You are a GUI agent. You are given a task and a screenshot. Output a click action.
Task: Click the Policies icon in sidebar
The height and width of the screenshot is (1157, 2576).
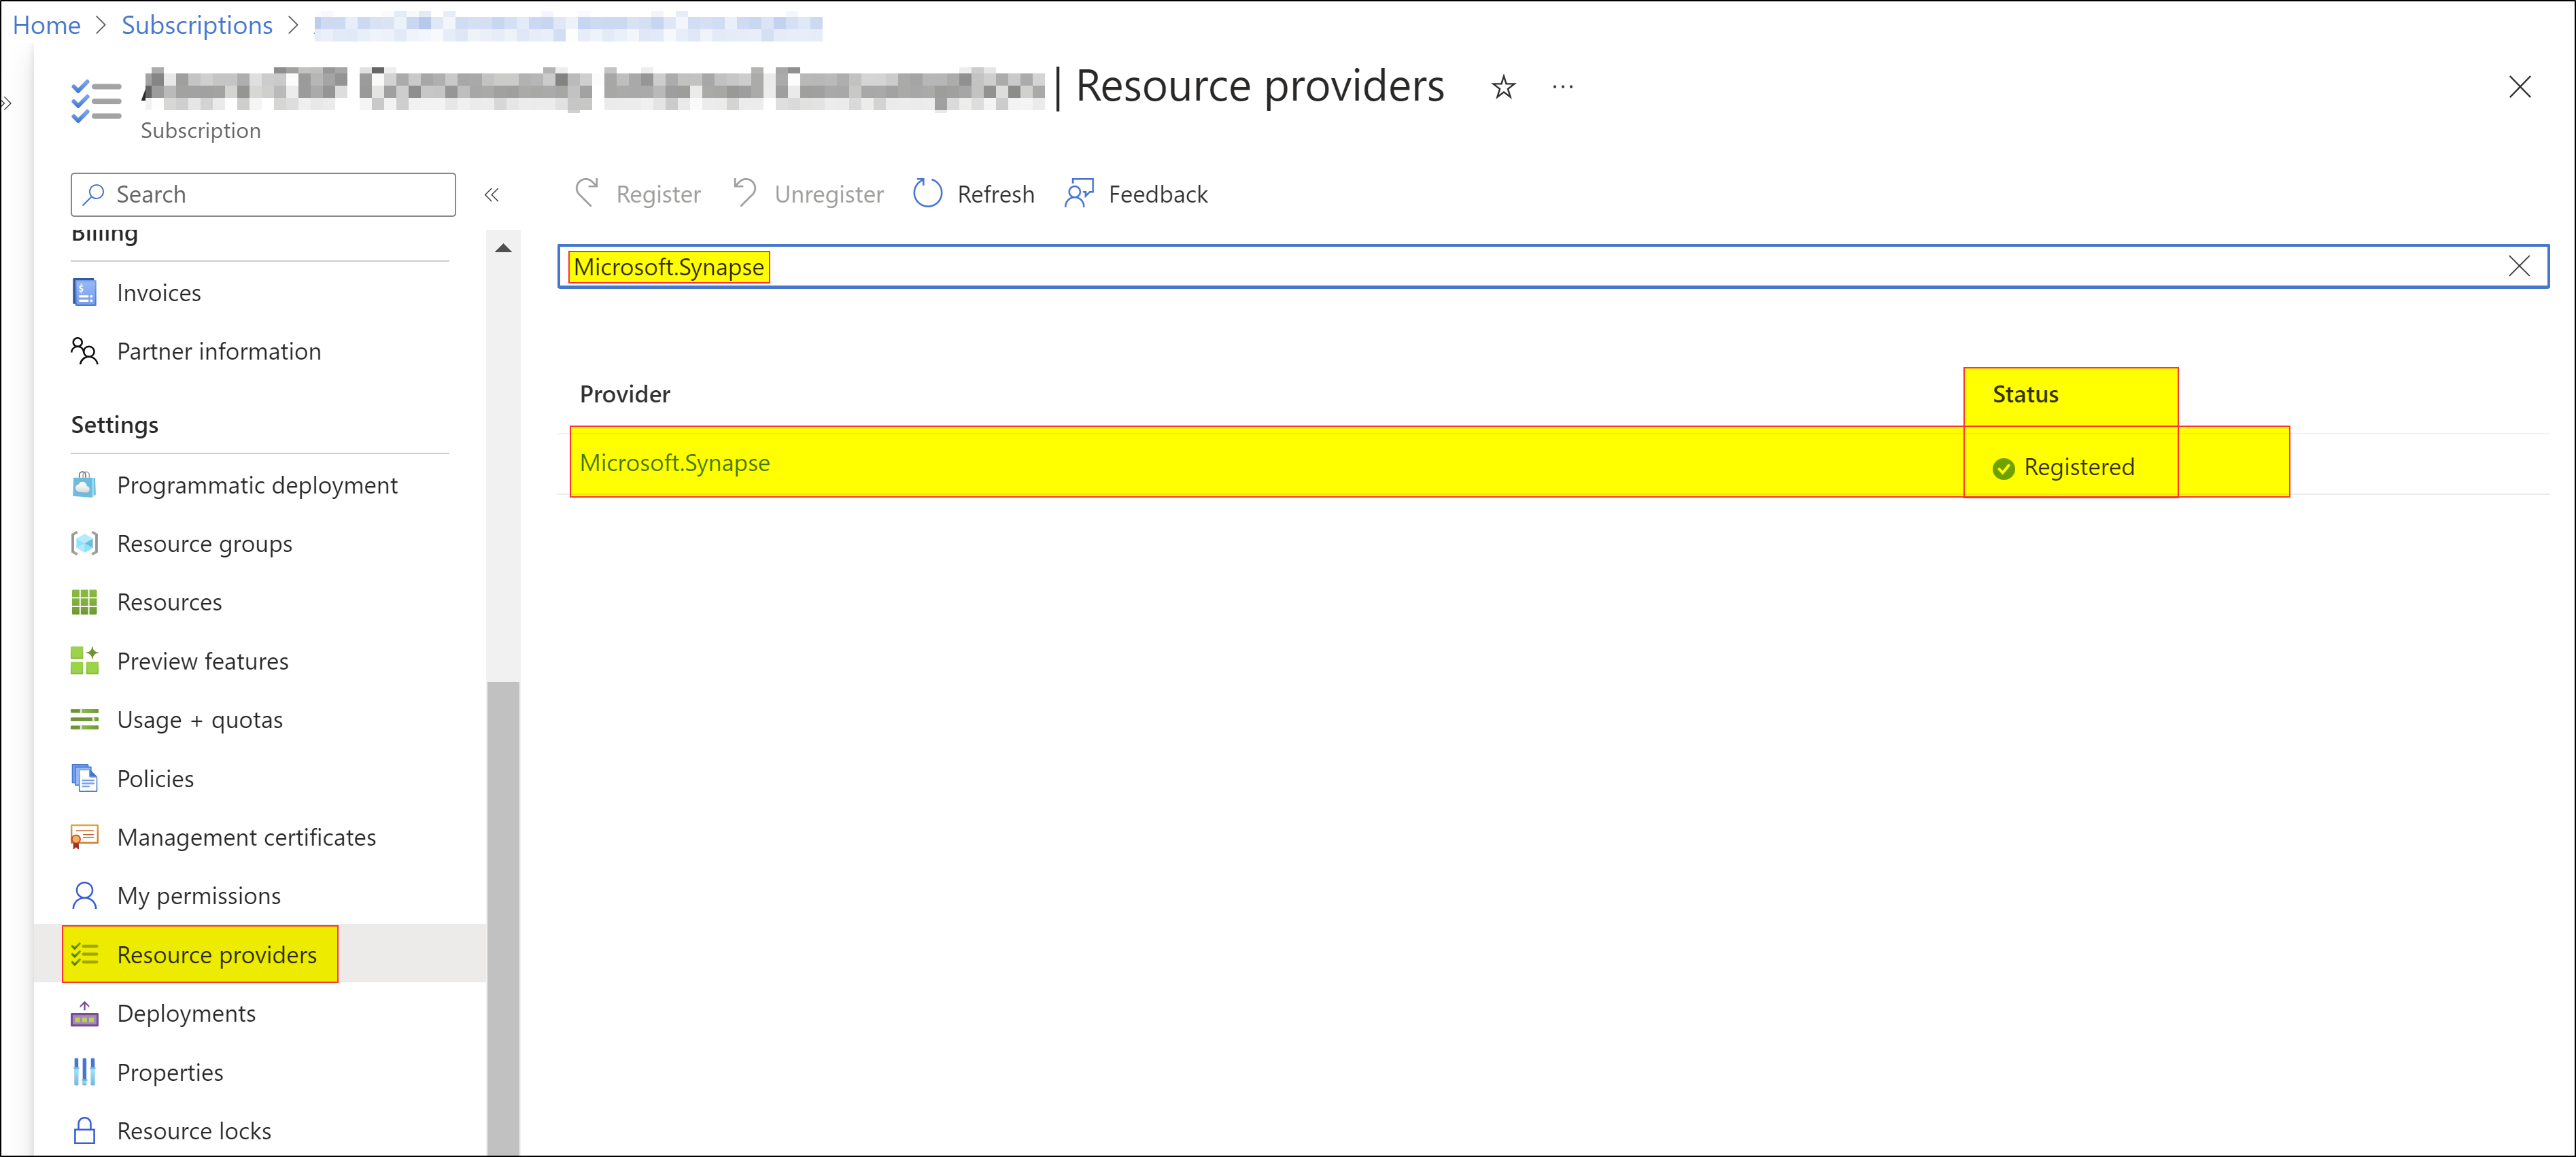point(85,779)
